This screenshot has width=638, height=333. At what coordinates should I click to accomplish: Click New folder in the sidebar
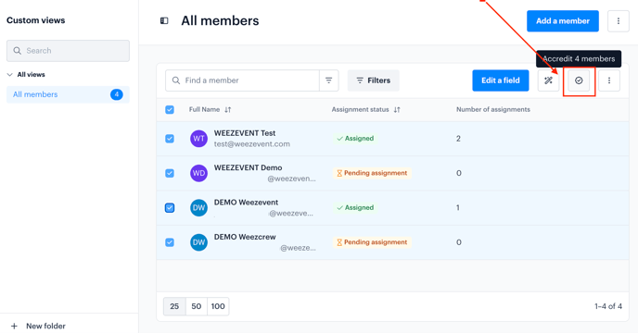pyautogui.click(x=45, y=327)
